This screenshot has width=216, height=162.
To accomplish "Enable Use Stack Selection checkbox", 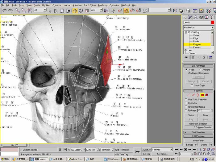I will 186,99.
